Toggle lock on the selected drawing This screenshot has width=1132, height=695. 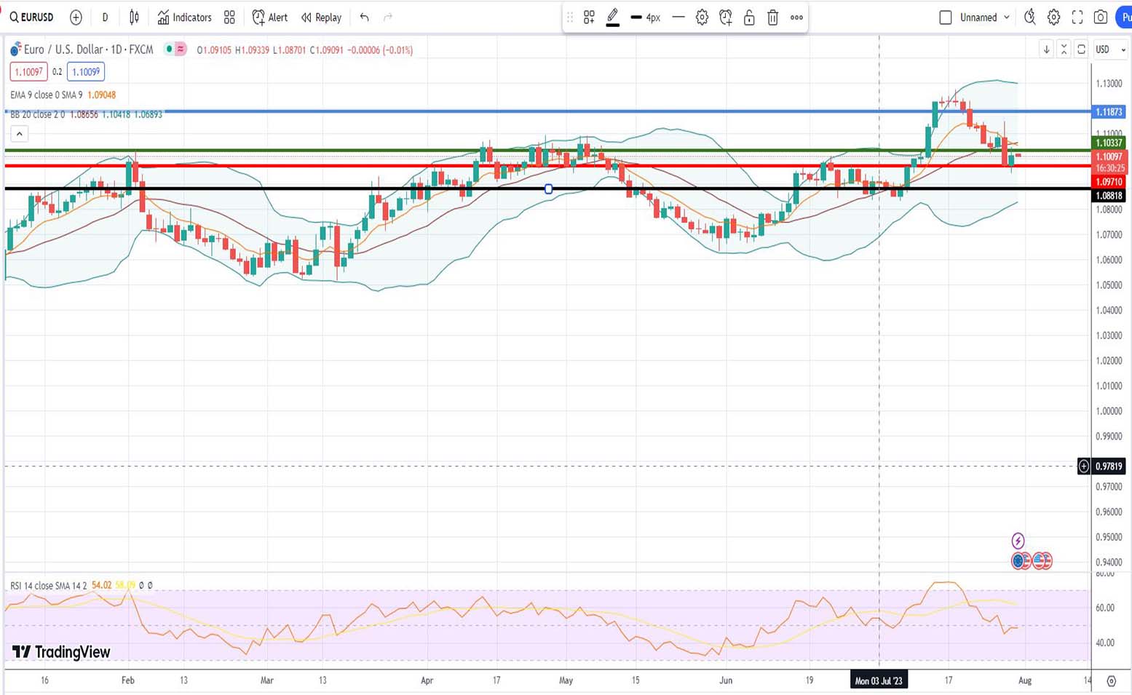[749, 17]
